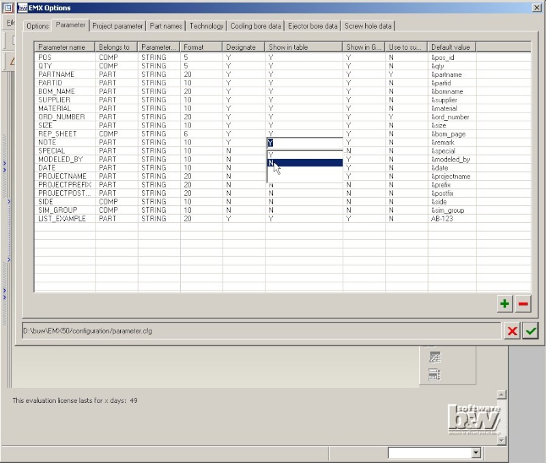Select the REP_SHEET parameter name cell
This screenshot has width=546, height=463.
point(65,134)
